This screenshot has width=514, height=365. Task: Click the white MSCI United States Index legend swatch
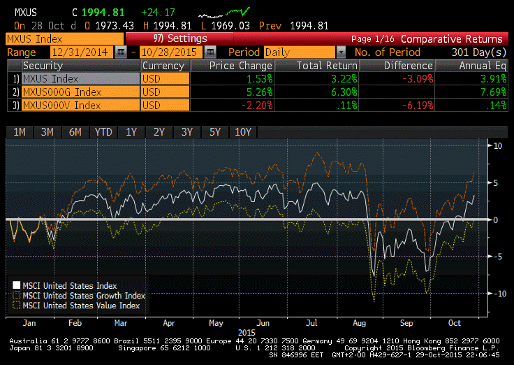(x=16, y=285)
